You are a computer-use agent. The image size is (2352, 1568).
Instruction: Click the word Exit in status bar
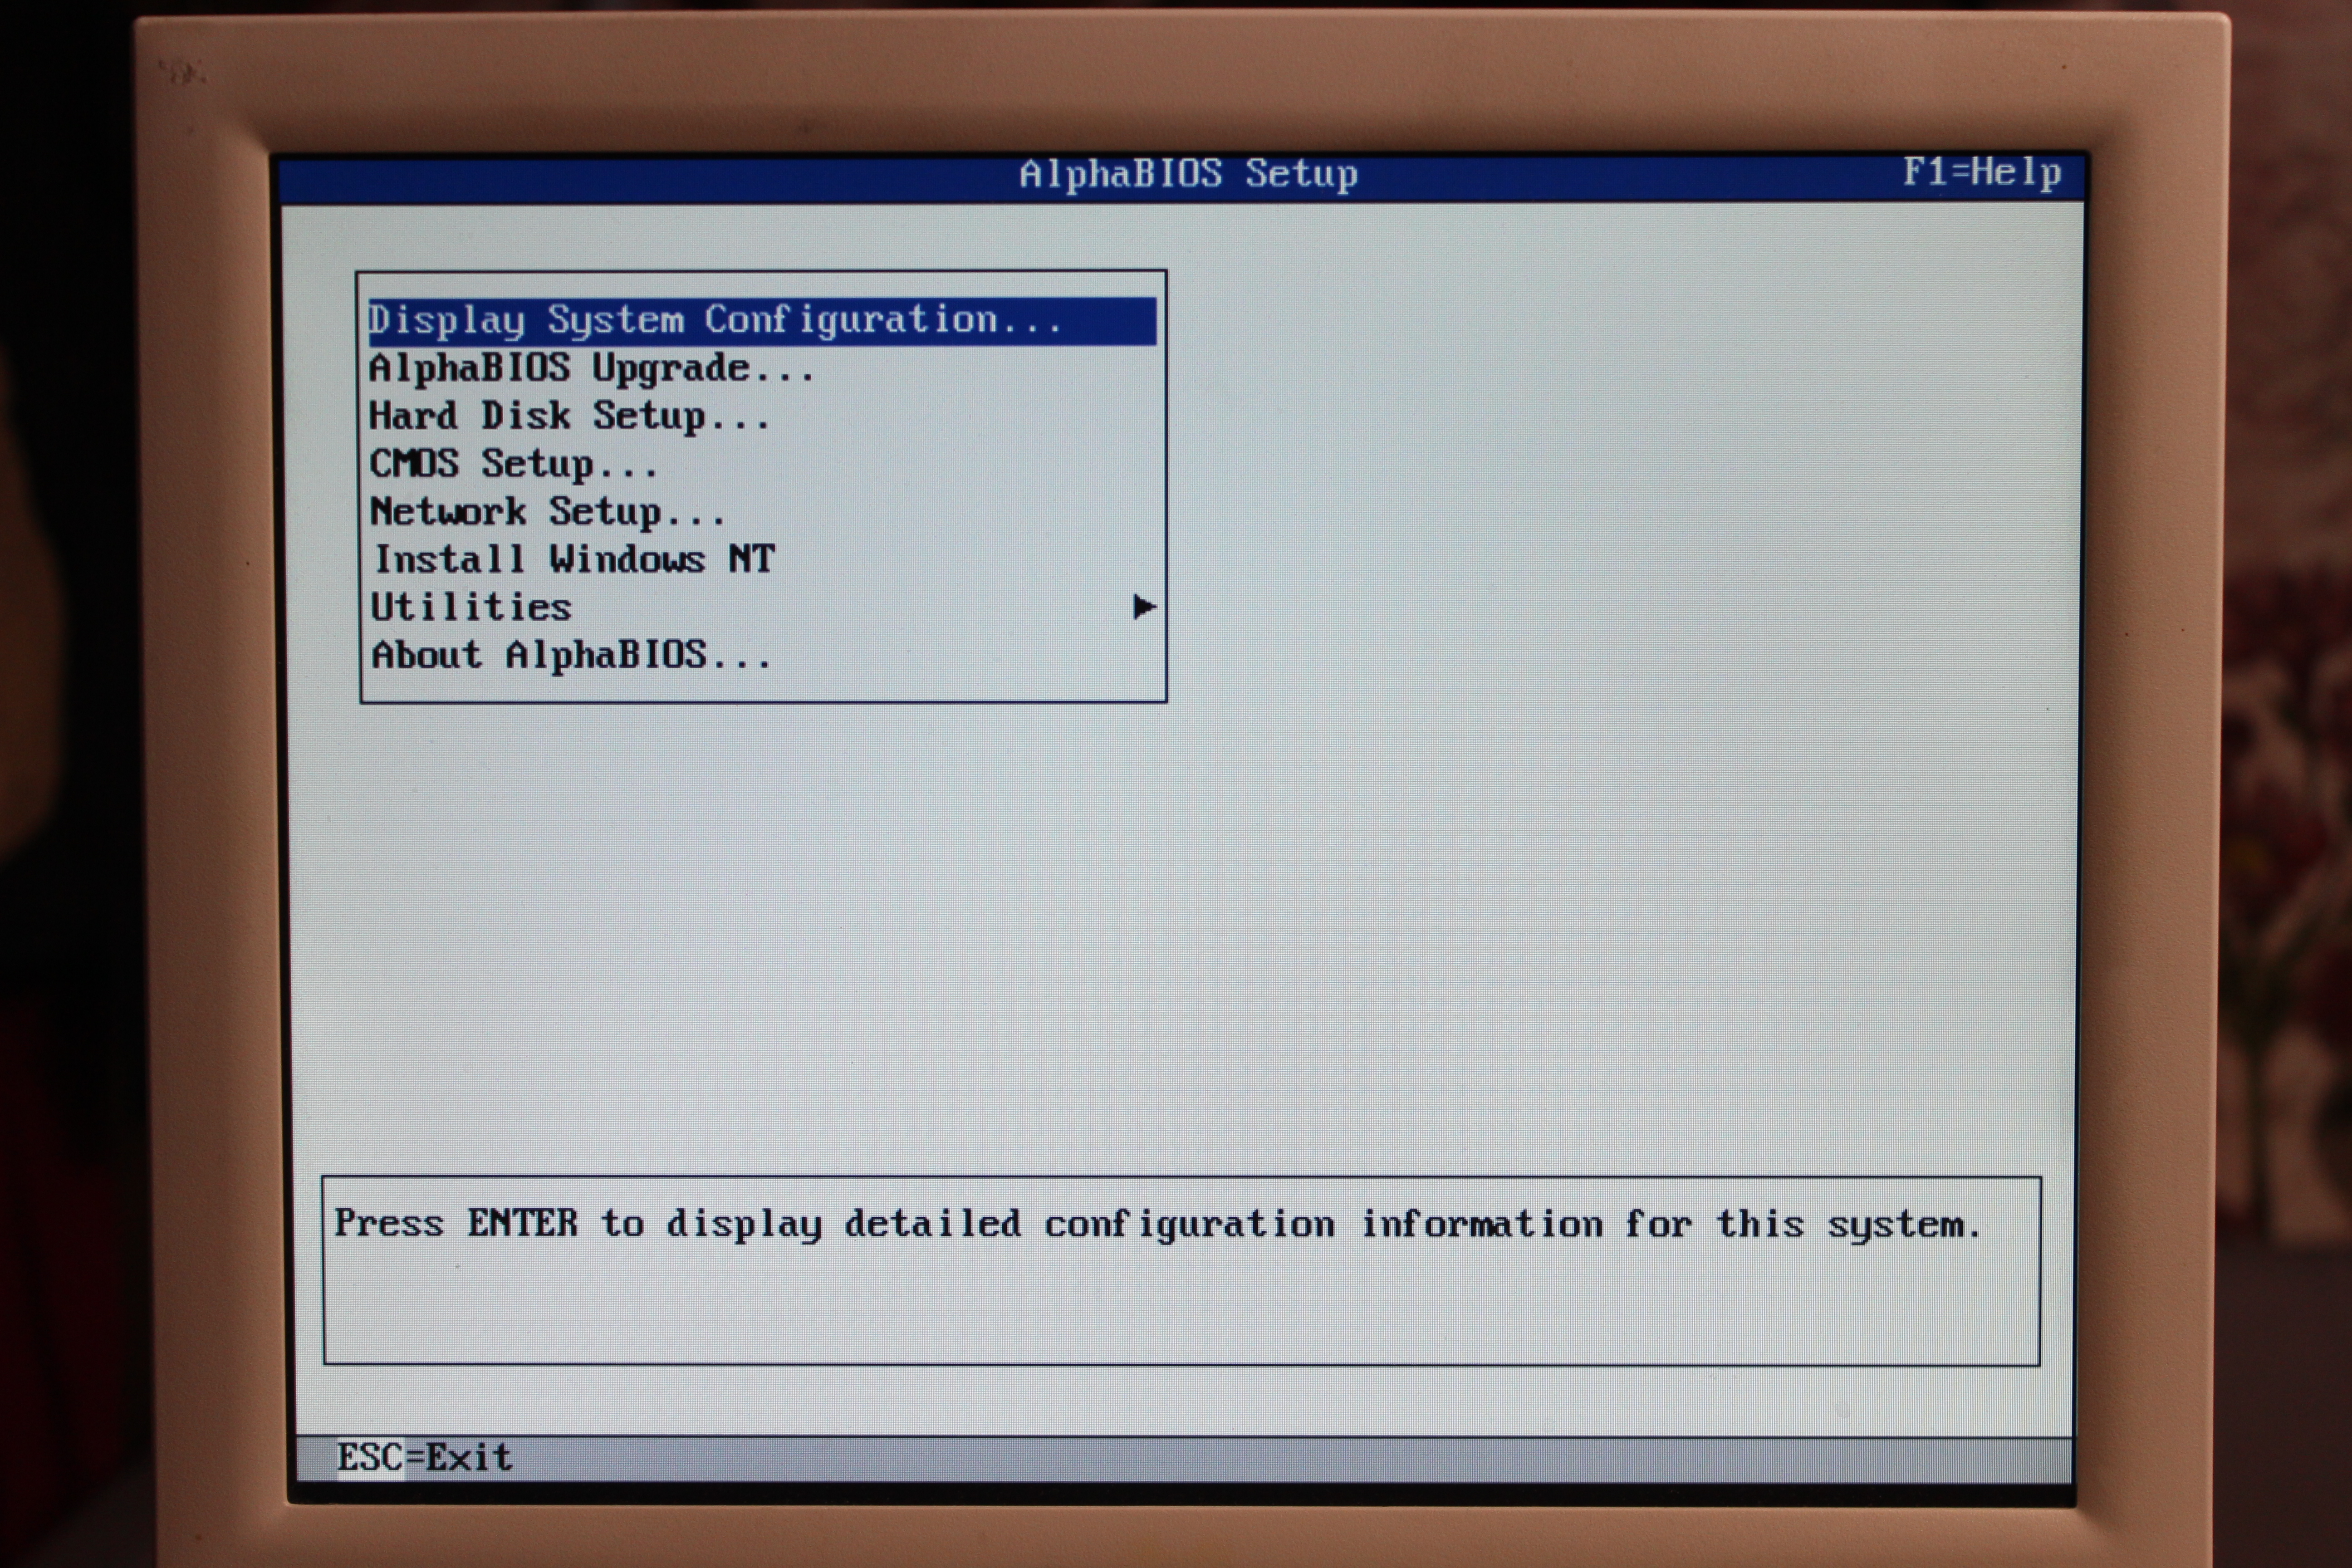click(x=469, y=1457)
